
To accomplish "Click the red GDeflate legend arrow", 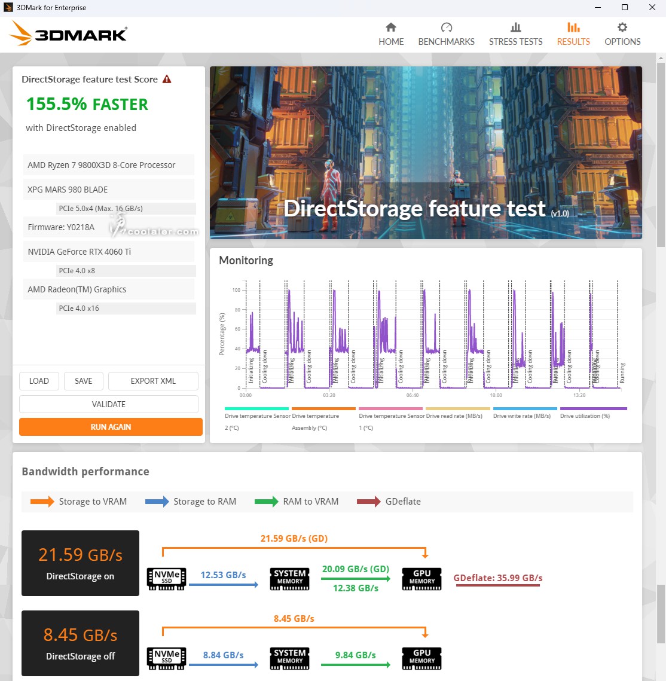I will click(x=369, y=502).
